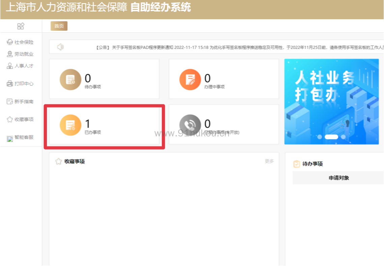Select 人事人才 in the sidebar
This screenshot has width=384, height=266.
click(x=20, y=66)
